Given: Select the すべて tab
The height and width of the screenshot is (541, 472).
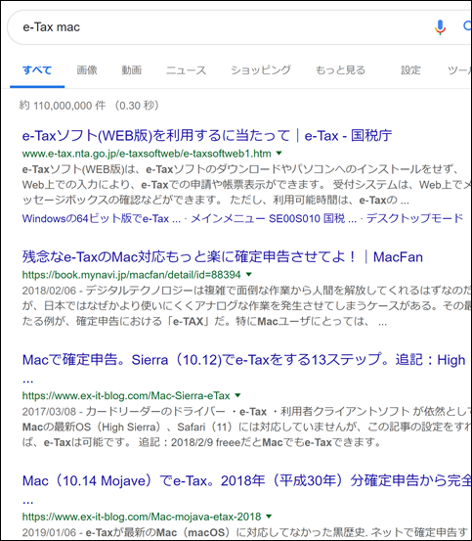Looking at the screenshot, I should 37,70.
